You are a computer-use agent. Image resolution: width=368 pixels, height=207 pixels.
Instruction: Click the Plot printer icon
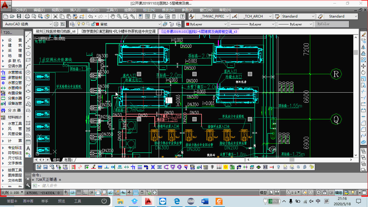coord(27,16)
